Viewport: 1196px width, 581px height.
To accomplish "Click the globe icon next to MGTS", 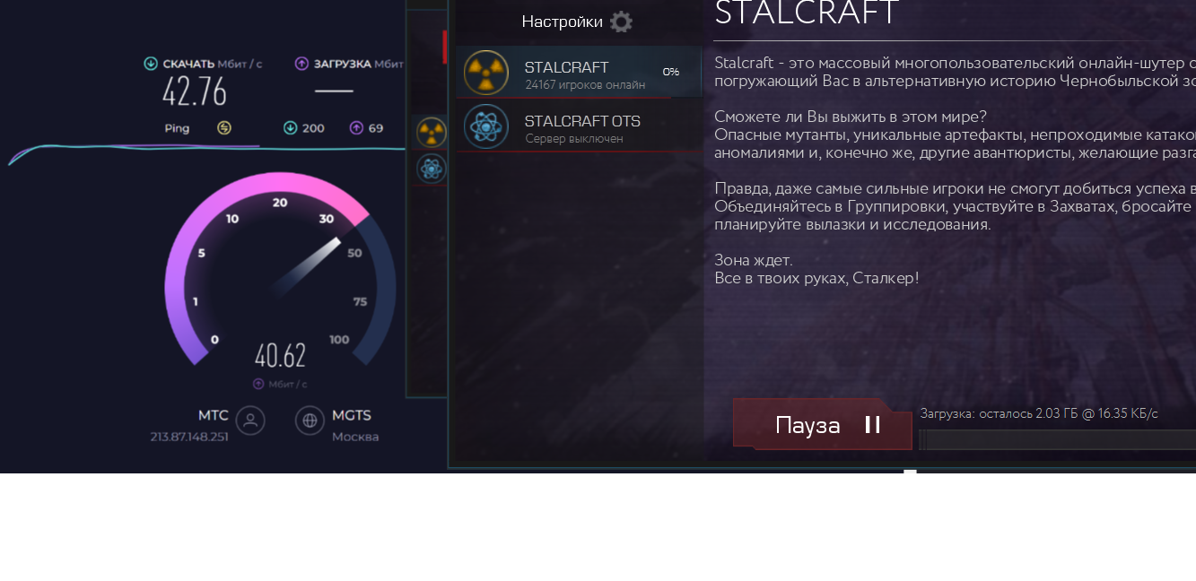I will click(310, 421).
